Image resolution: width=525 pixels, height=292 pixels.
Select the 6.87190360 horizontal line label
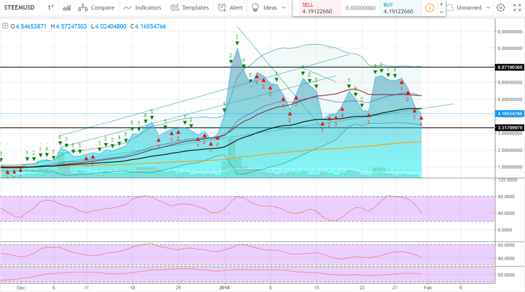pos(509,67)
